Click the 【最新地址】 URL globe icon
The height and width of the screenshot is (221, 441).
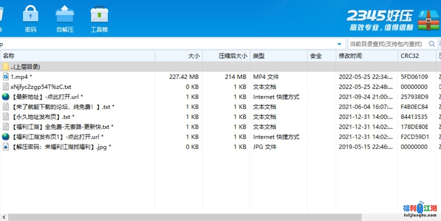tap(6, 97)
